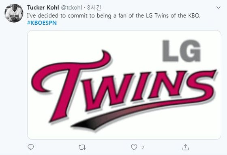
Task: Expand the tweet options chevron arrow
Action: tap(218, 8)
